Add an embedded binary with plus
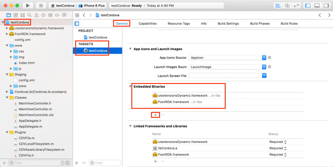This screenshot has height=167, width=333. click(x=155, y=115)
